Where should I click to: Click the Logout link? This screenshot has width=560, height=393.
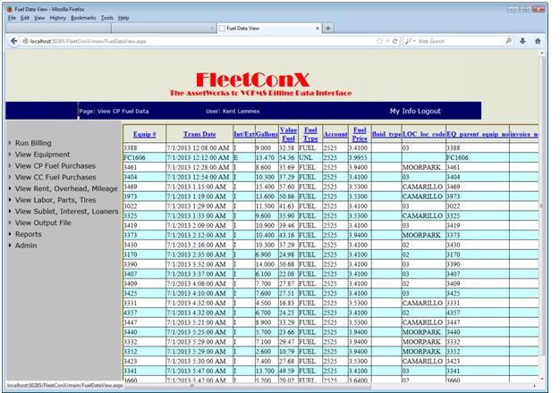[x=428, y=112]
